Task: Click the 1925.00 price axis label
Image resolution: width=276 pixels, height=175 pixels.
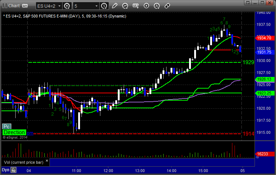Action: click(x=264, y=85)
